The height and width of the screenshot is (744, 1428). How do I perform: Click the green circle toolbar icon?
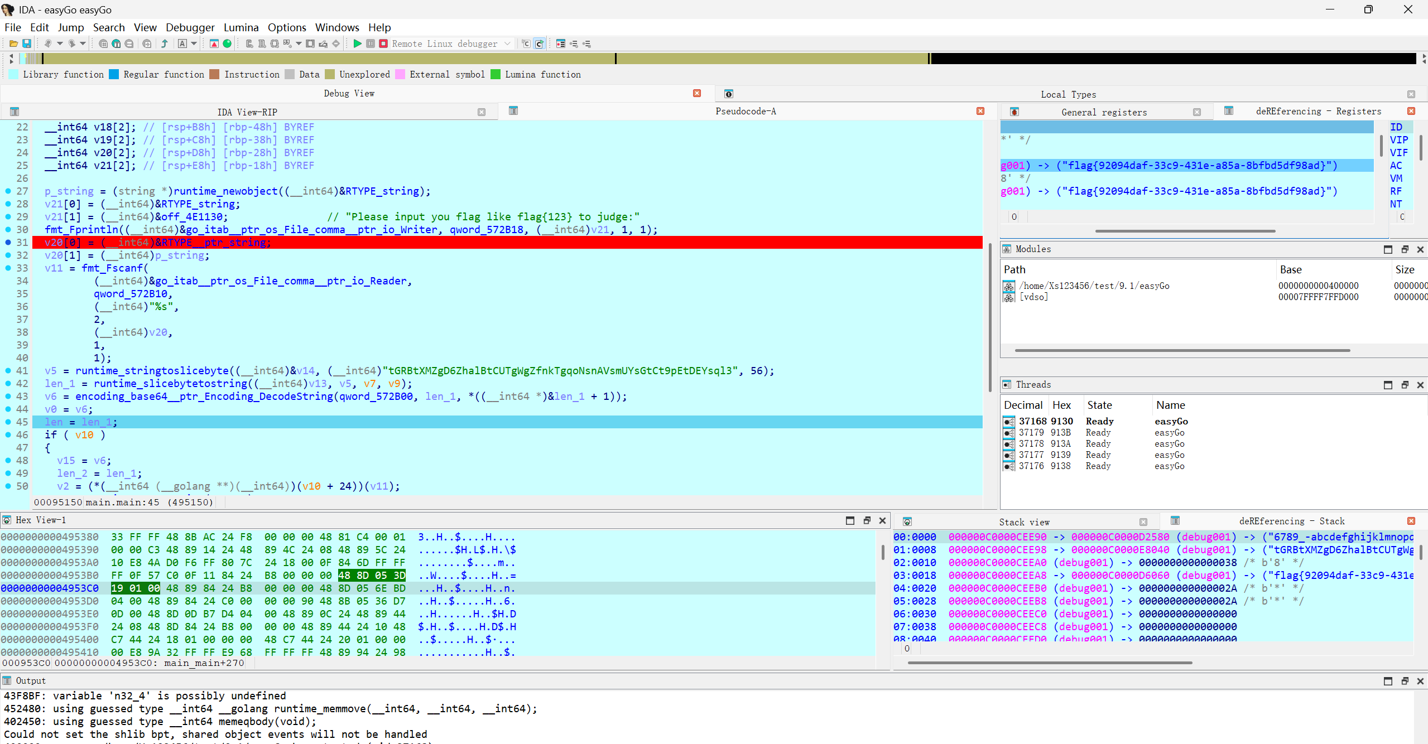pos(227,44)
